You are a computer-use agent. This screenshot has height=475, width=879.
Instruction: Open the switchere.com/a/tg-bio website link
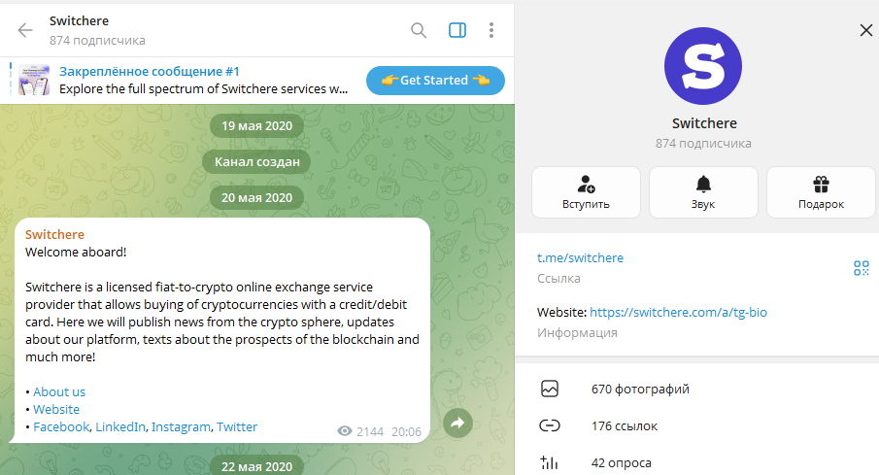(x=678, y=313)
